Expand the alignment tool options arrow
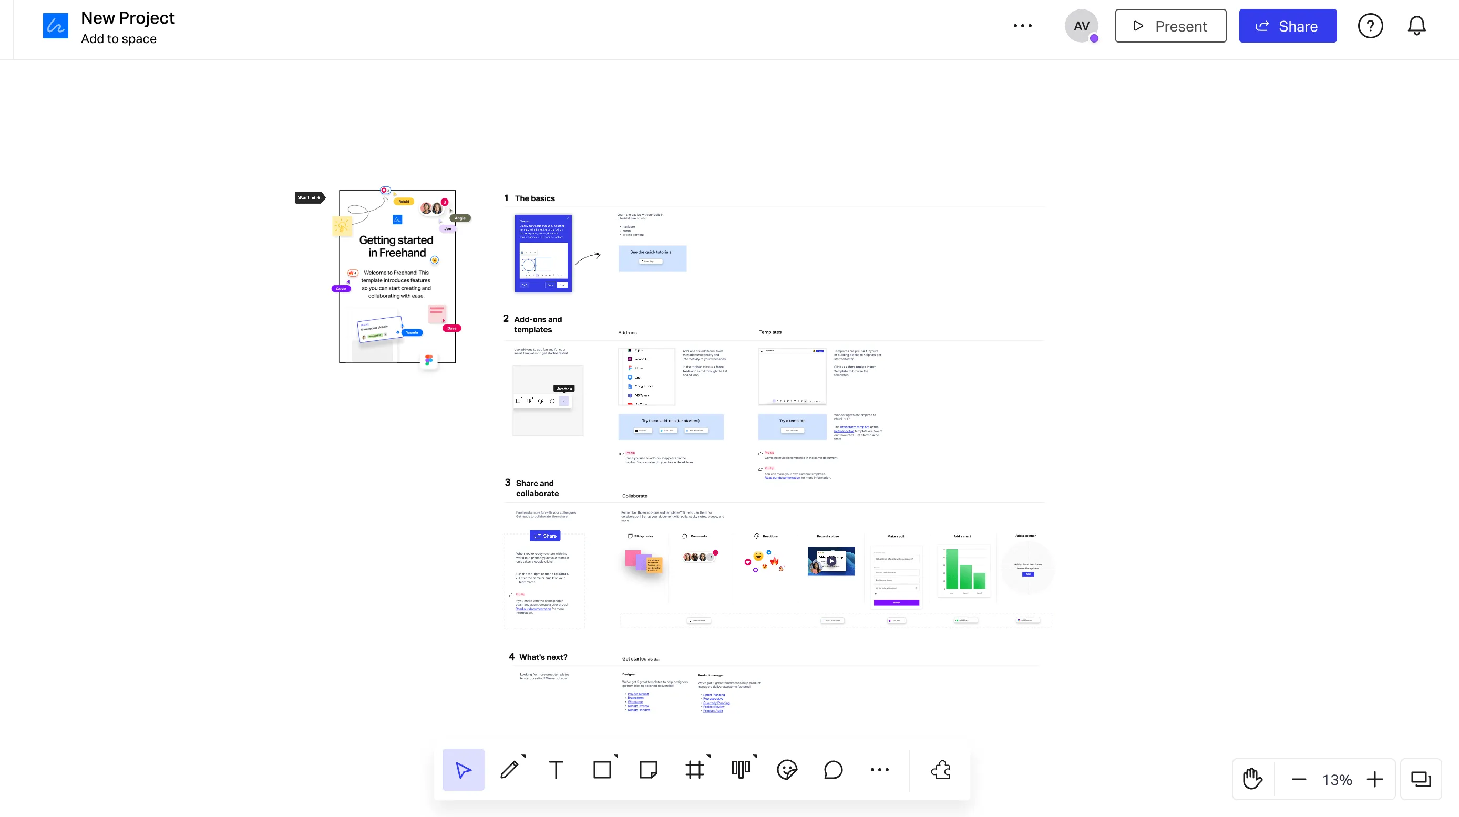Viewport: 1459px width, 817px height. pyautogui.click(x=755, y=756)
